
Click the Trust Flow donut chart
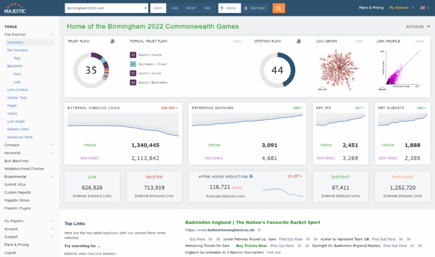tap(91, 70)
